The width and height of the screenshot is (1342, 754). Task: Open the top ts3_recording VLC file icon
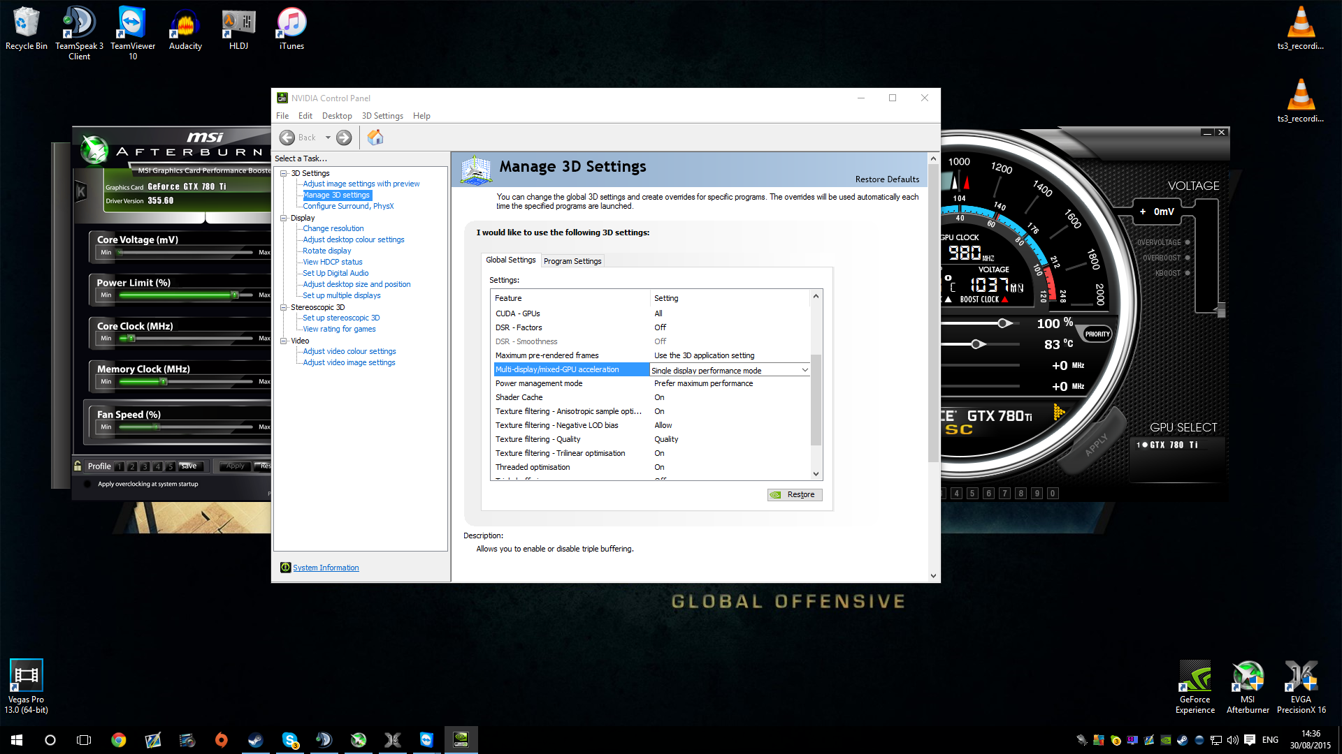click(1300, 29)
